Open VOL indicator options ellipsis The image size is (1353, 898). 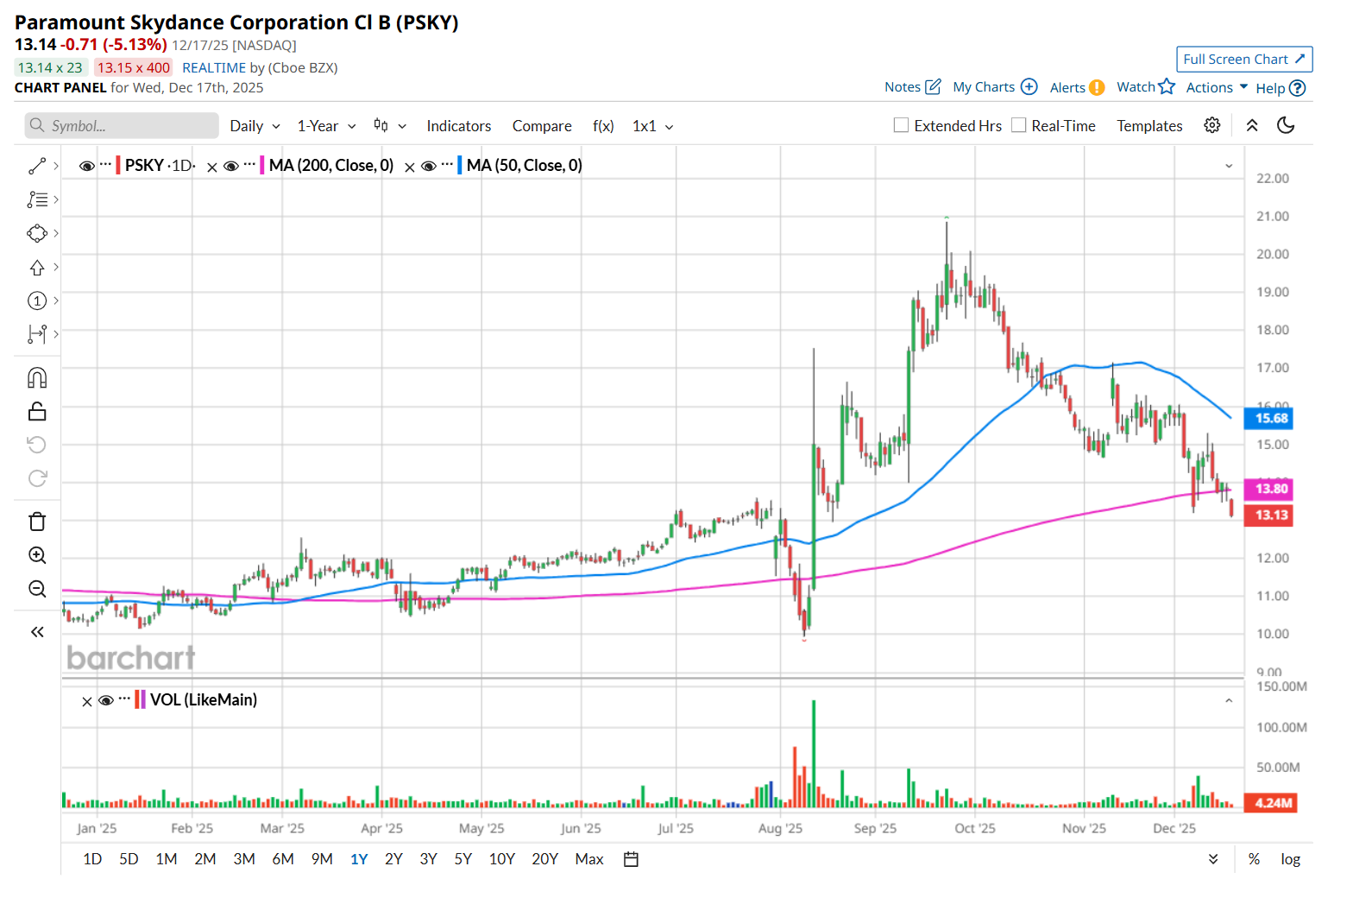pos(124,699)
